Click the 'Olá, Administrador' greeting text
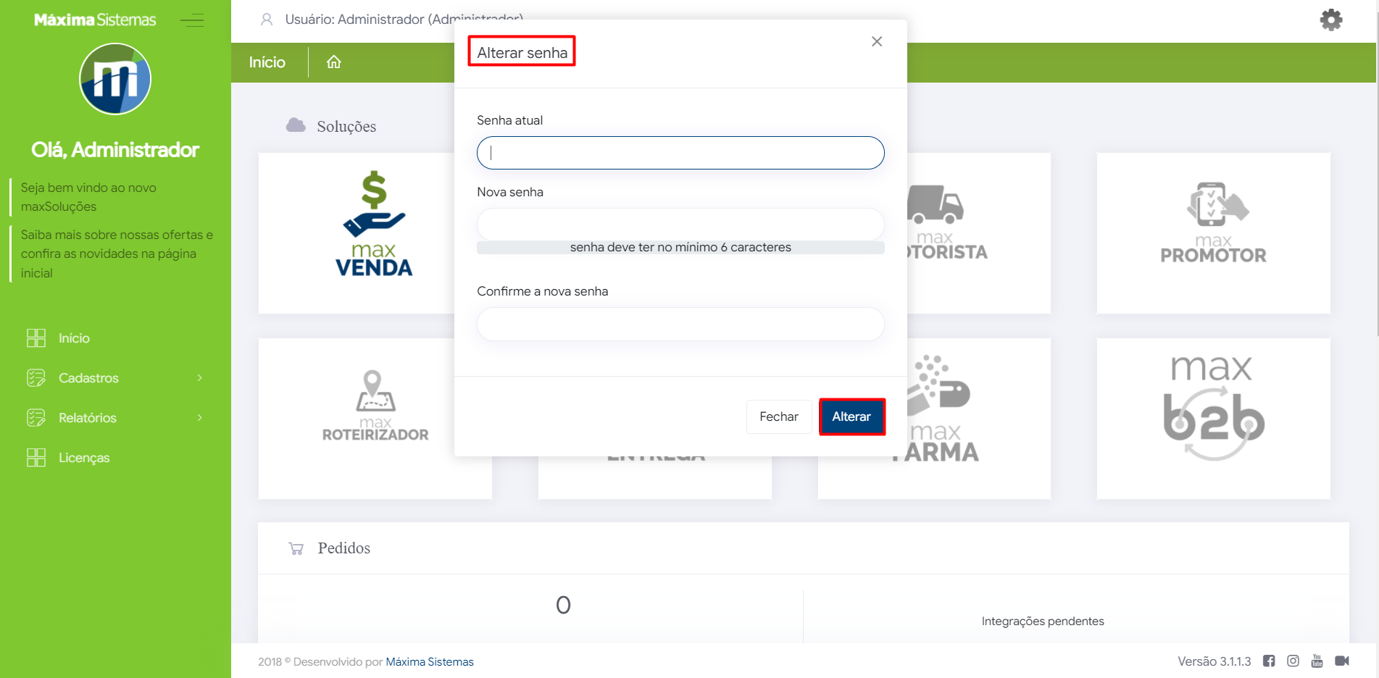Viewport: 1379px width, 678px height. point(115,150)
